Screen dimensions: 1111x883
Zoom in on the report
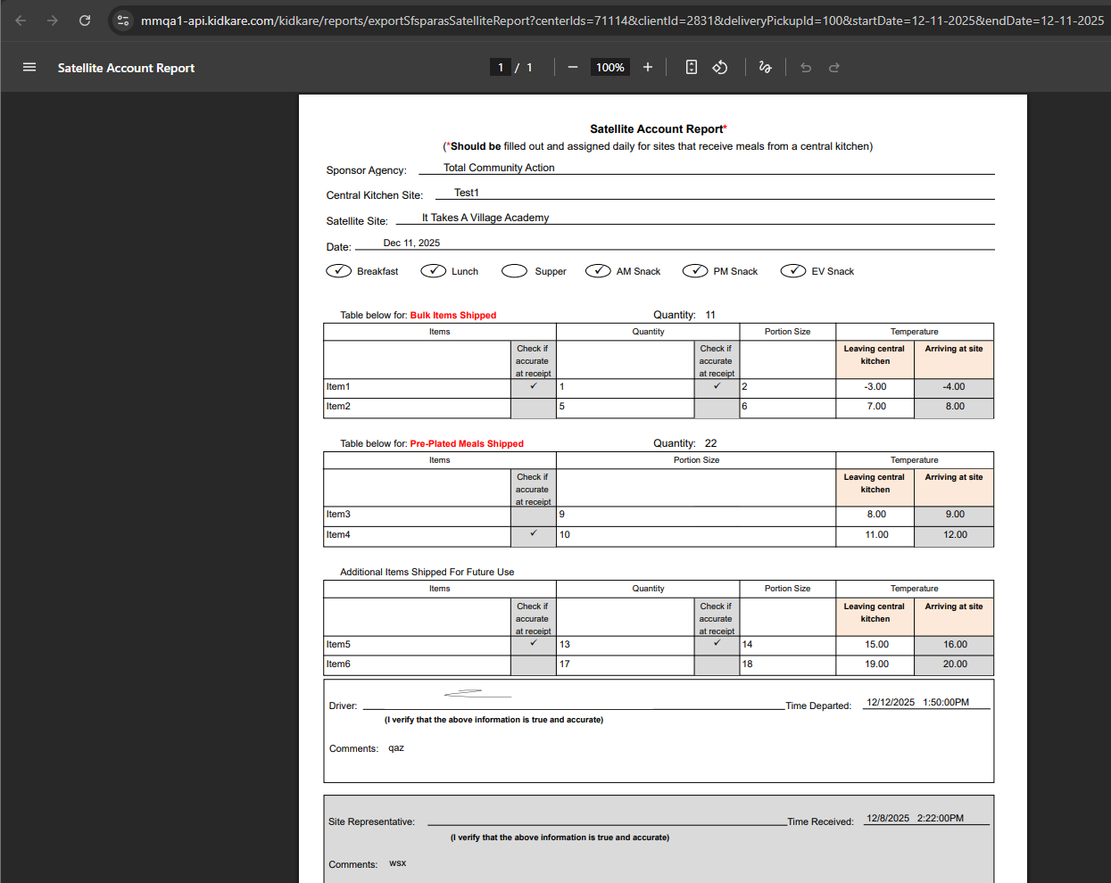click(647, 67)
